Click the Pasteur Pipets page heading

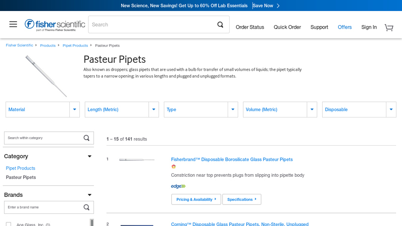[115, 59]
